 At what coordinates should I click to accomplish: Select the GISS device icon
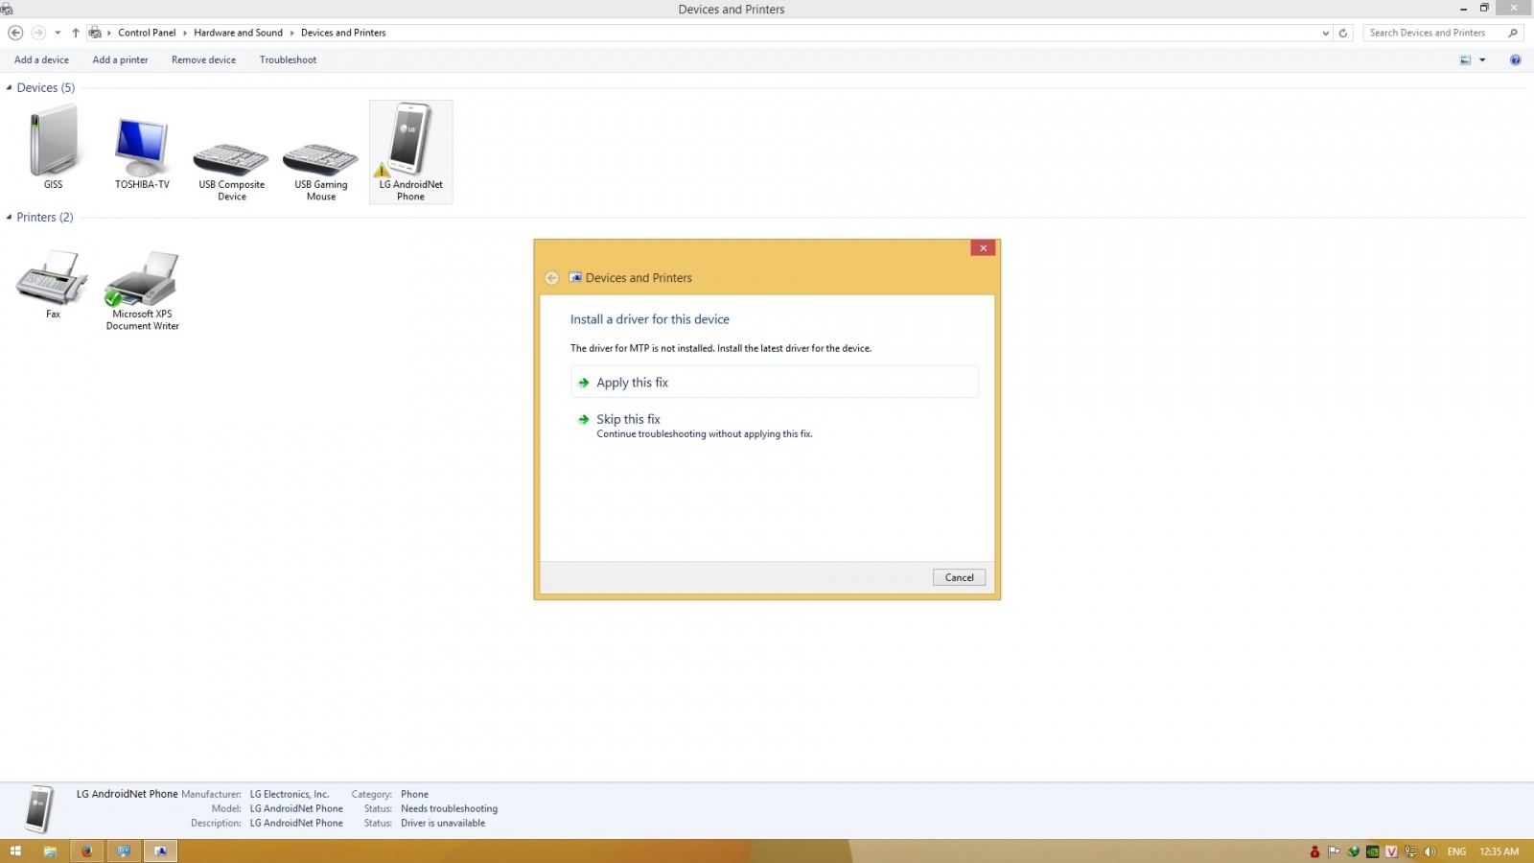coord(53,142)
